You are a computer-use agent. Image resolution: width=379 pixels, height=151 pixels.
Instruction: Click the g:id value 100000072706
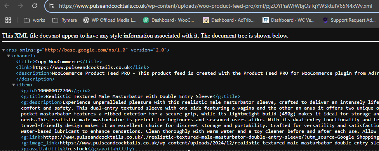(54, 91)
